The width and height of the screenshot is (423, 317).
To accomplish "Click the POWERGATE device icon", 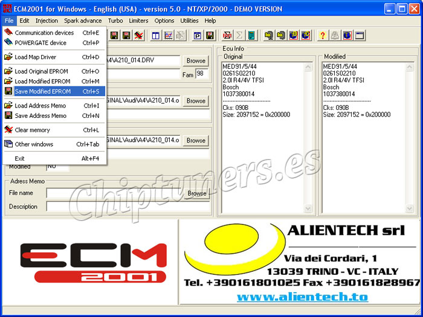I will click(8, 42).
